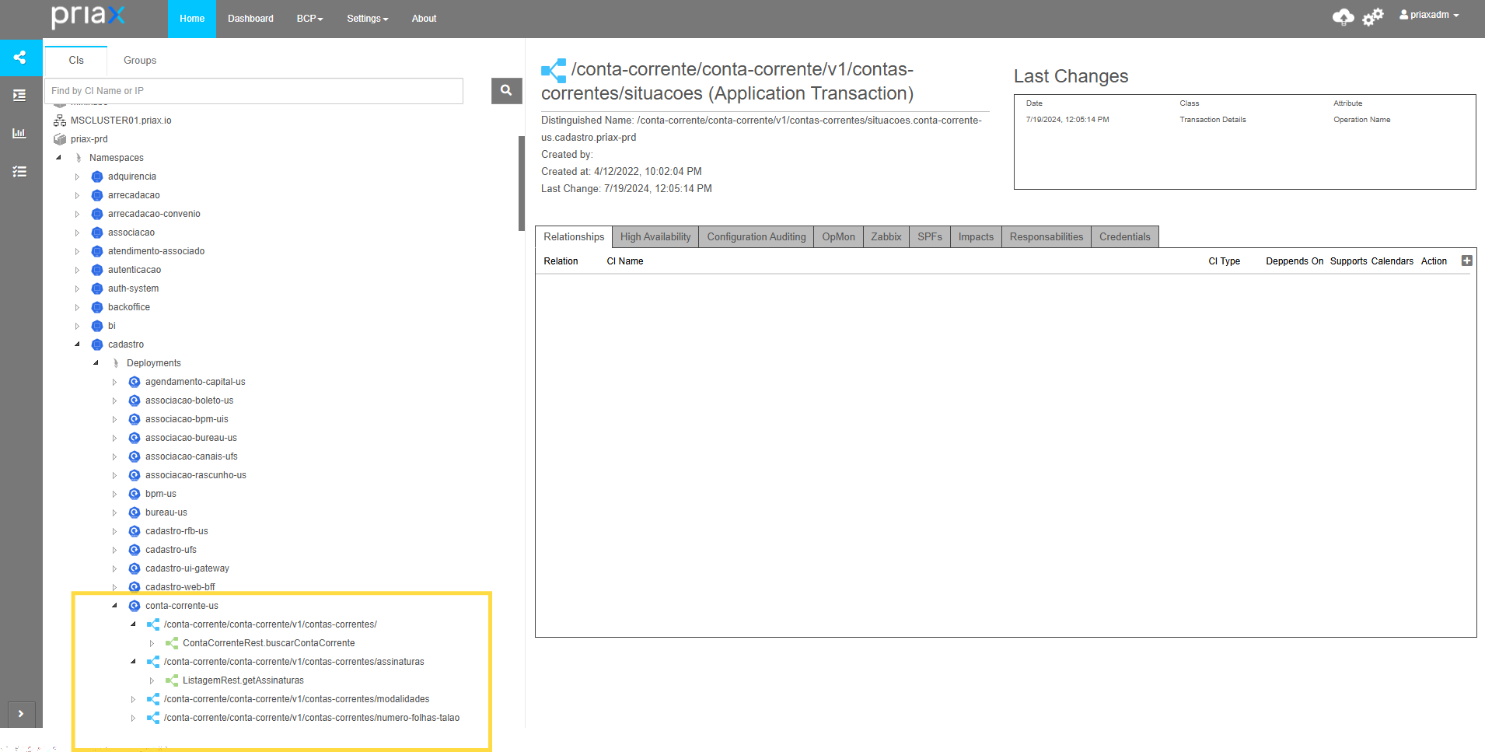This screenshot has height=752, width=1485.
Task: Go to the Home menu item
Action: click(x=192, y=19)
